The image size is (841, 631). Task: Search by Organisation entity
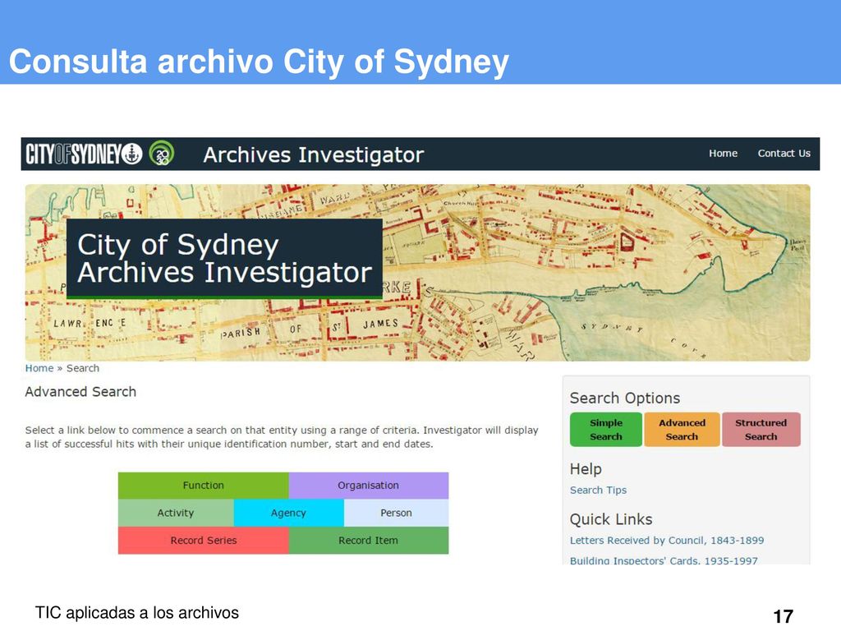click(x=369, y=486)
